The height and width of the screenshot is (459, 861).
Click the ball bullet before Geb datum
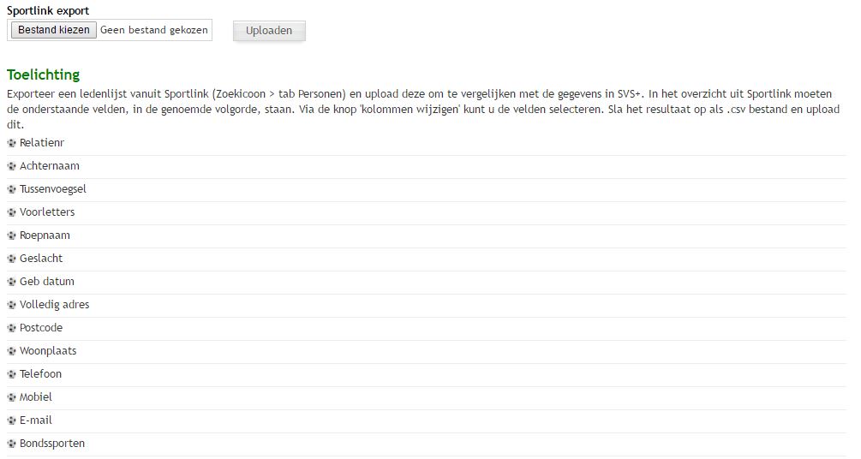(x=12, y=282)
